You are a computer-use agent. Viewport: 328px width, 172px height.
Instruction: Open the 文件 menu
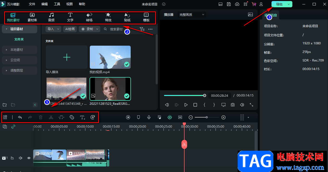click(x=32, y=4)
